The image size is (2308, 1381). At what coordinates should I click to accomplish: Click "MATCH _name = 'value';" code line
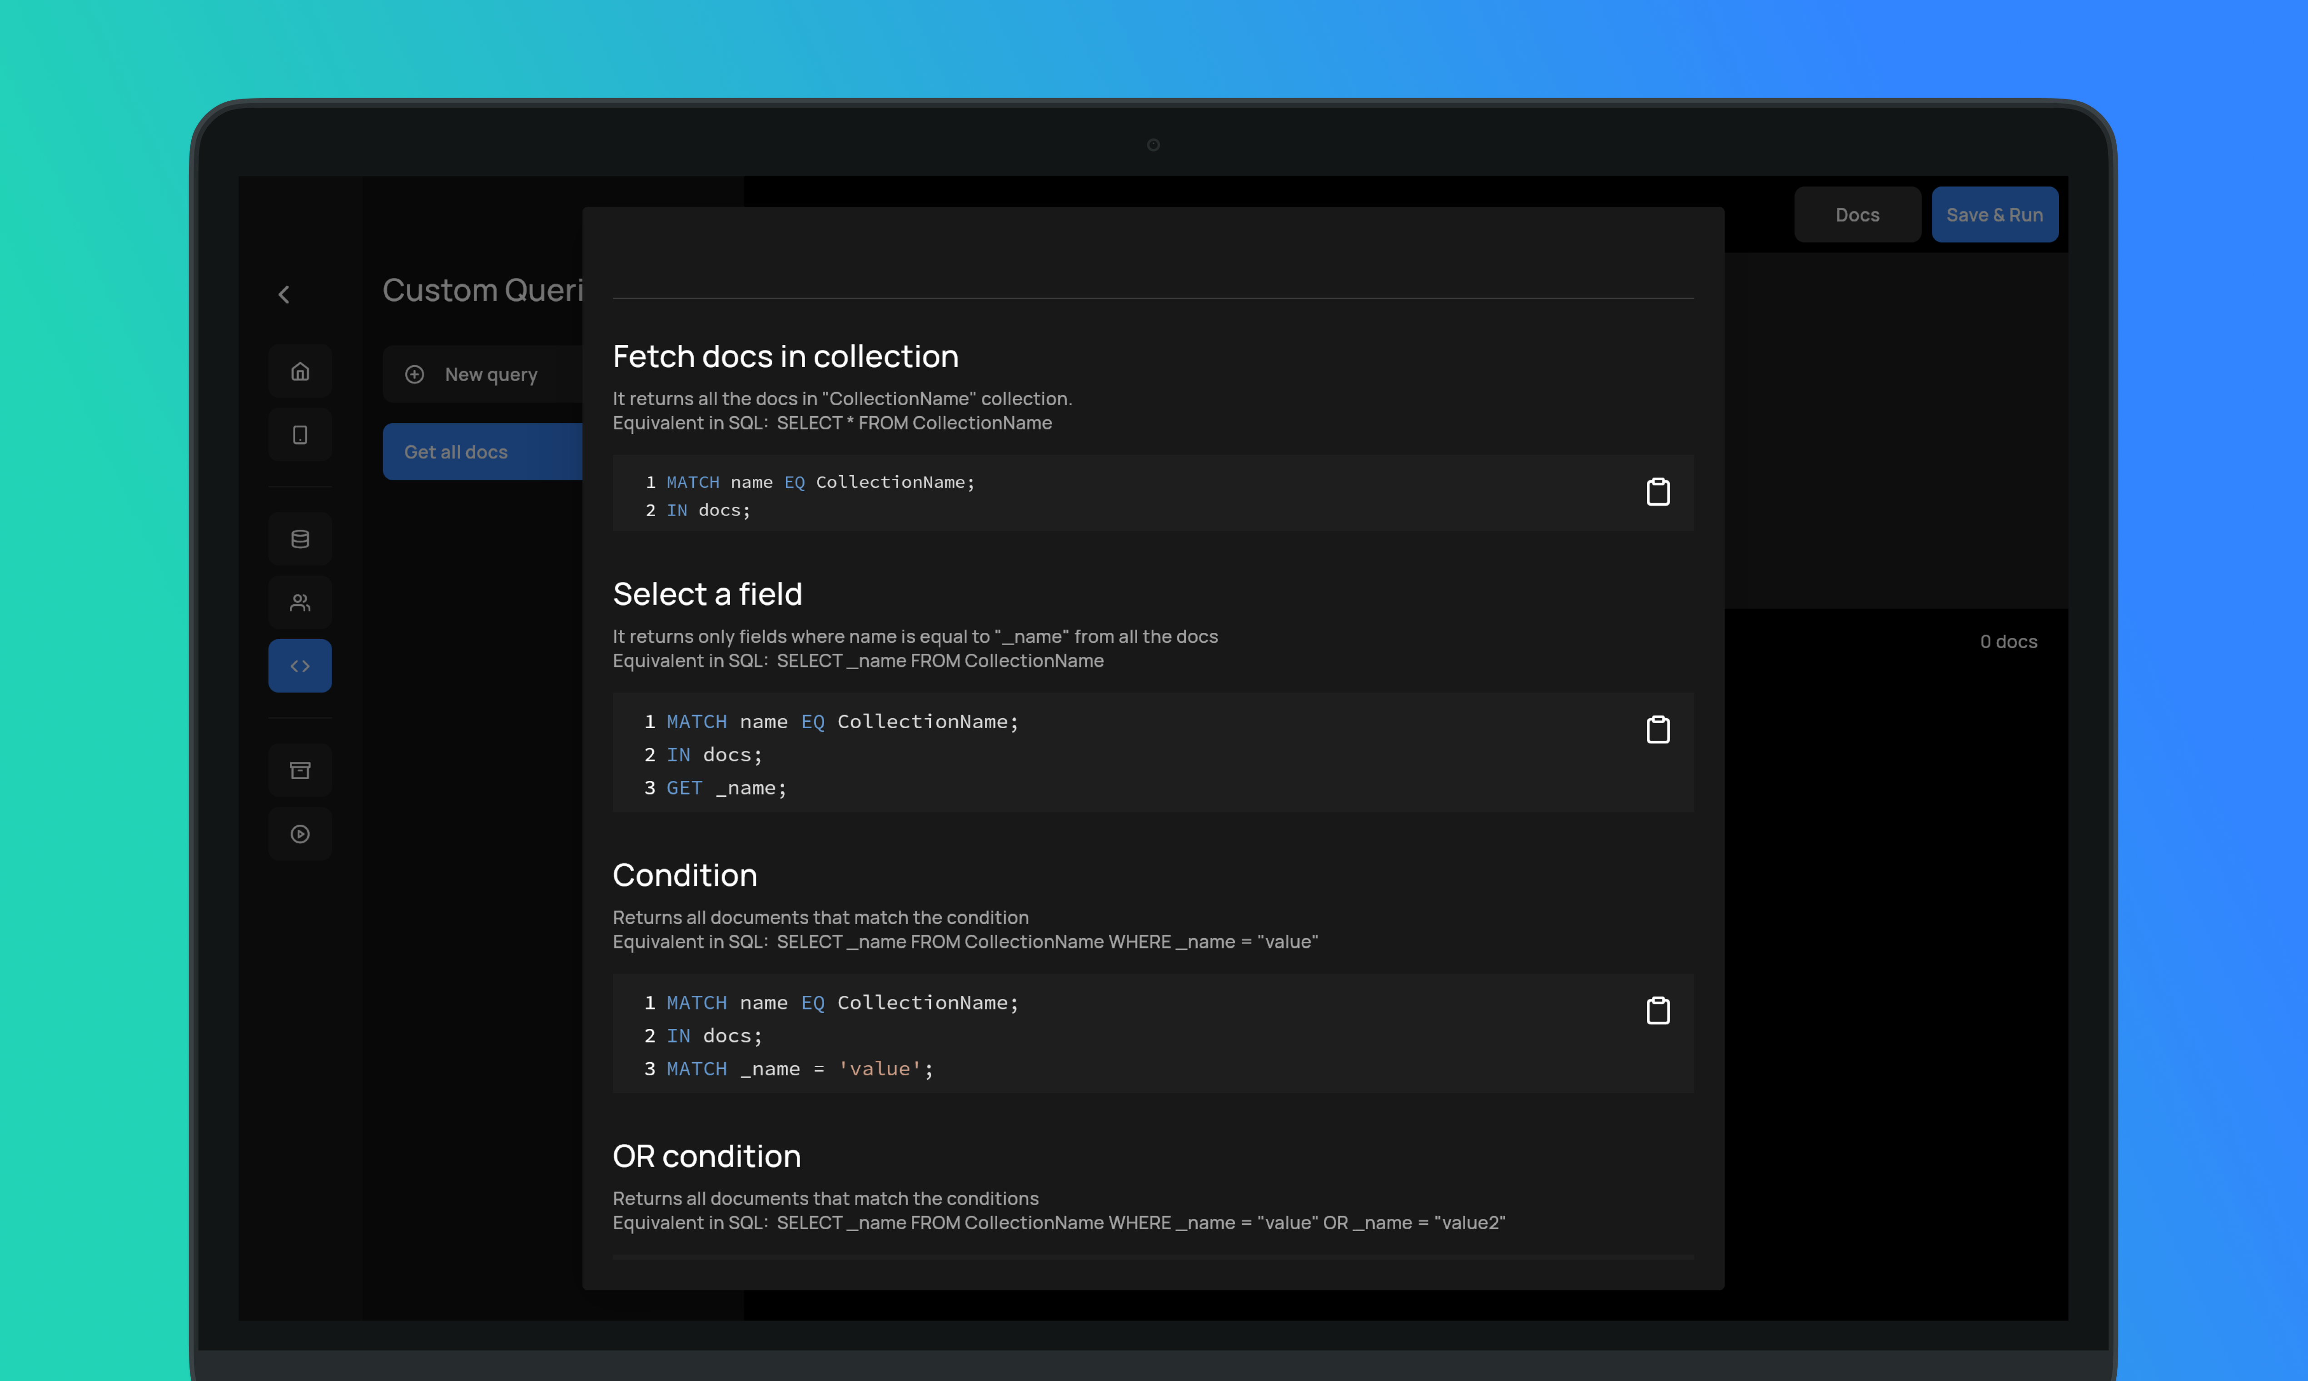(800, 1068)
